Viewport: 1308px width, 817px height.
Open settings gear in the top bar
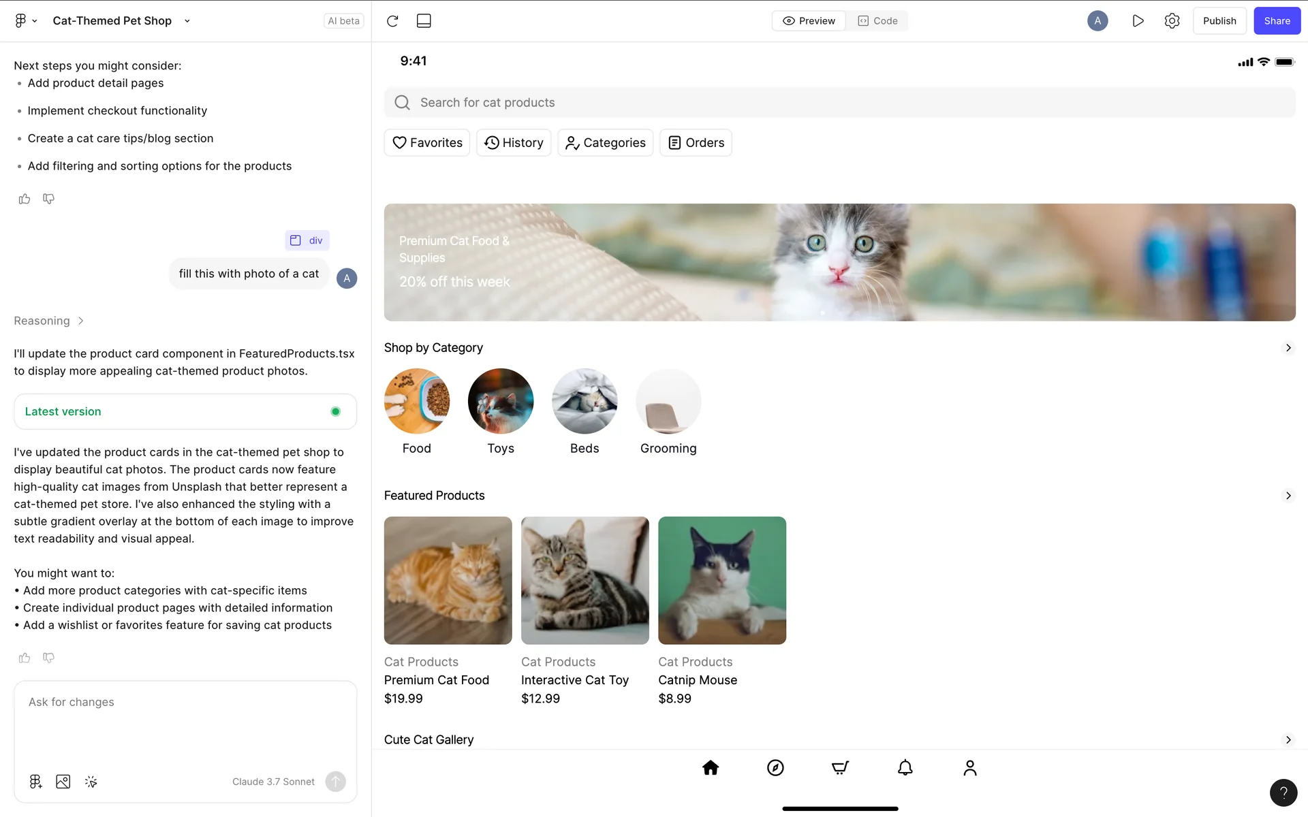tap(1172, 21)
